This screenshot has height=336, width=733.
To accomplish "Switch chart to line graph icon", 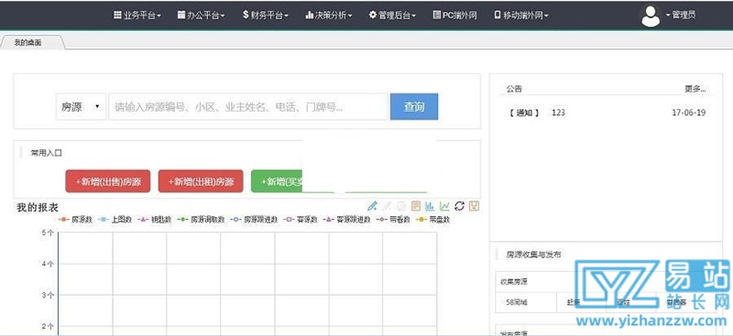I will 444,206.
